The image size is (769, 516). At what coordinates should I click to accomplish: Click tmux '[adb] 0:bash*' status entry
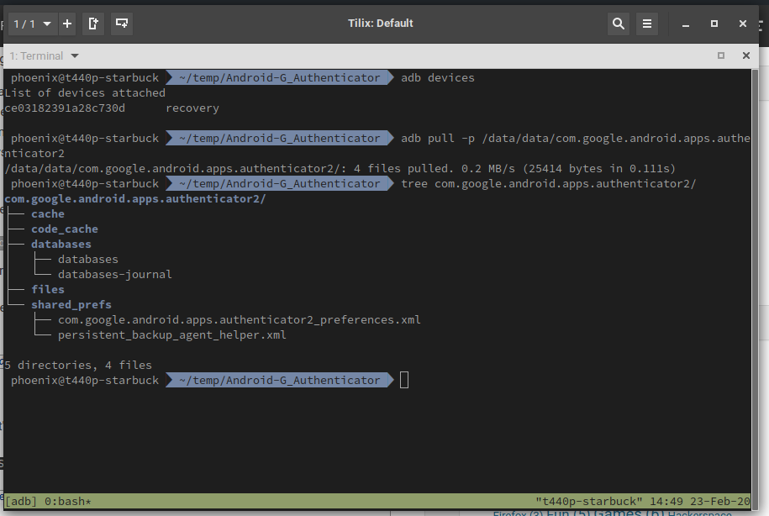(x=48, y=501)
